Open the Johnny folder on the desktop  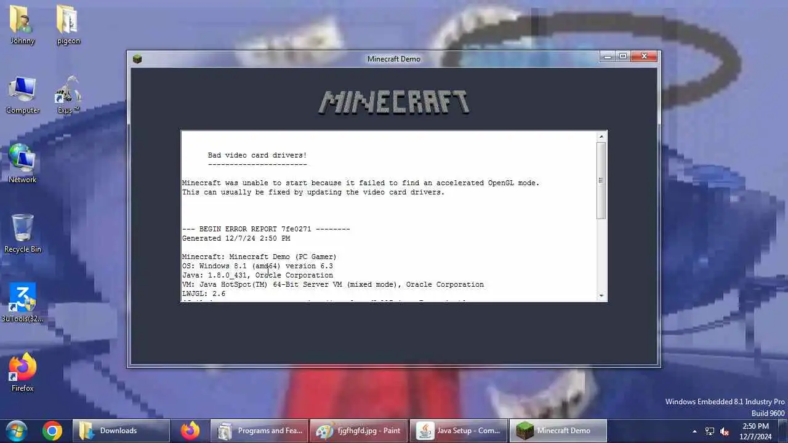(23, 25)
